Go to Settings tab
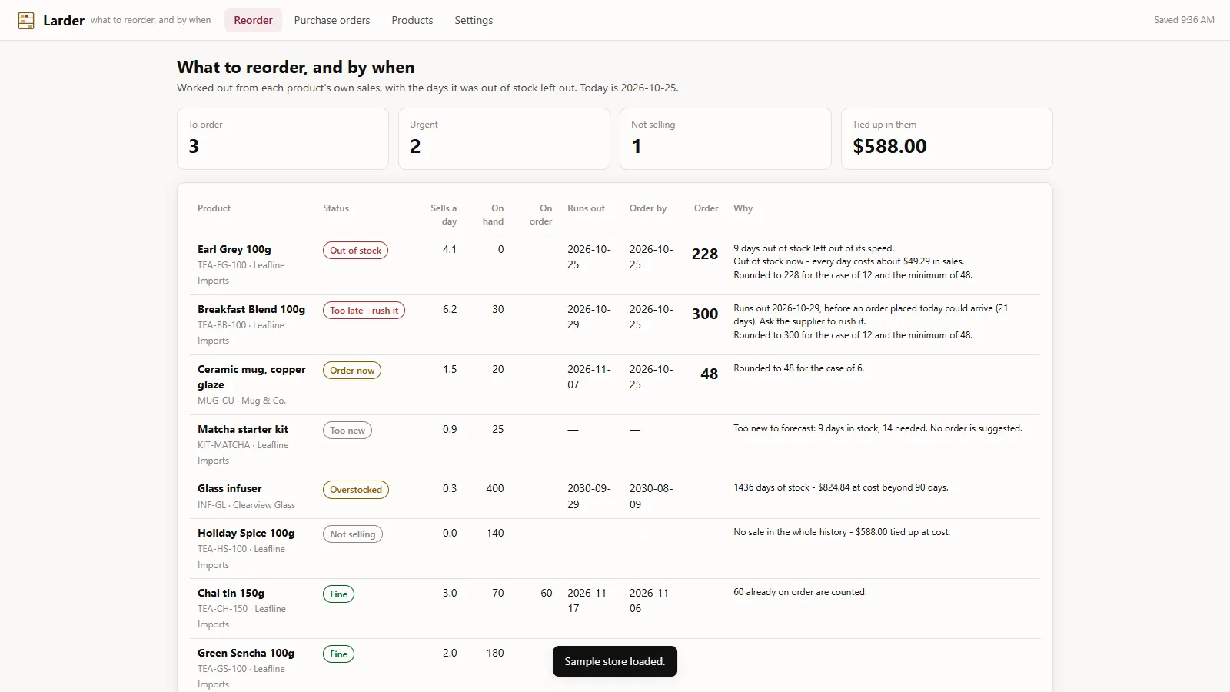This screenshot has width=1230, height=692. pos(474,21)
